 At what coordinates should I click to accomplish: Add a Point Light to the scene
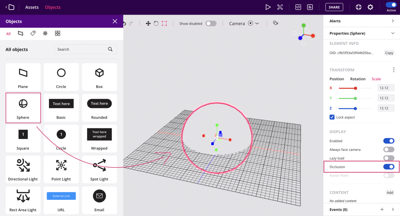pos(61,169)
